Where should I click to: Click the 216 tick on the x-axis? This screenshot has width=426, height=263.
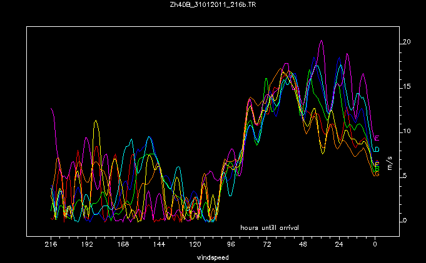click(x=51, y=245)
